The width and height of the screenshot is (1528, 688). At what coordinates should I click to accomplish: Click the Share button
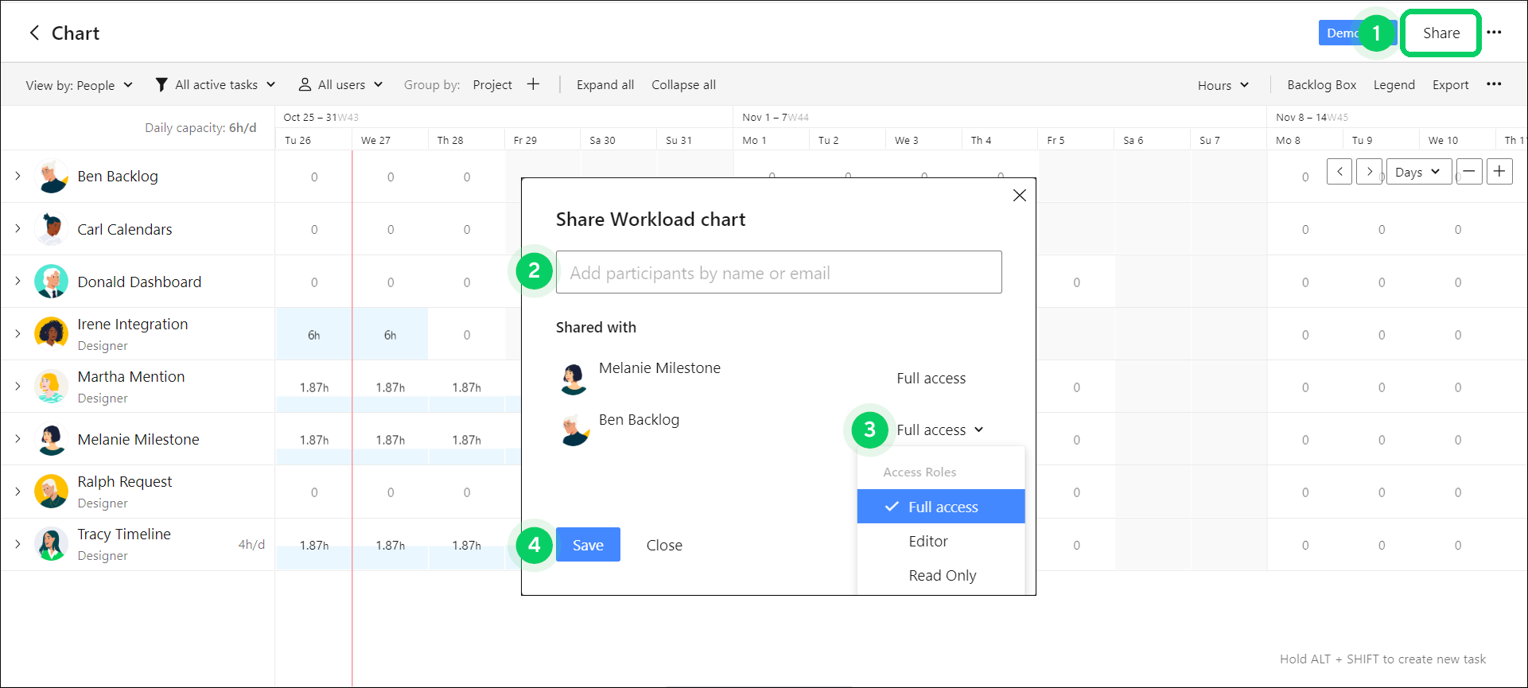pyautogui.click(x=1441, y=33)
